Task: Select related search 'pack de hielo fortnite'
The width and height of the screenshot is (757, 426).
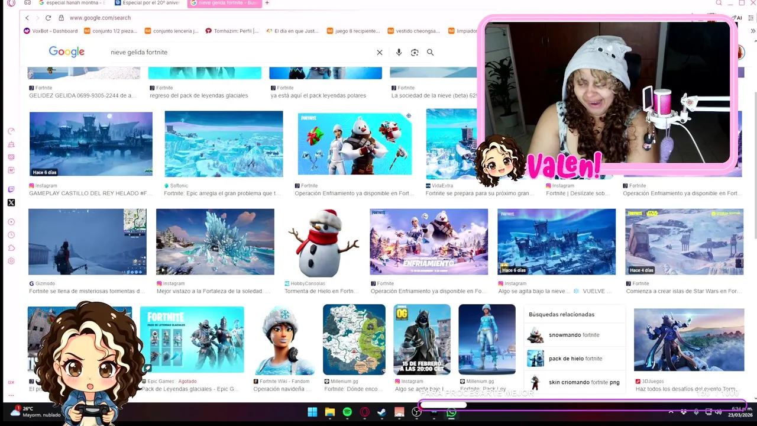Action: point(575,359)
